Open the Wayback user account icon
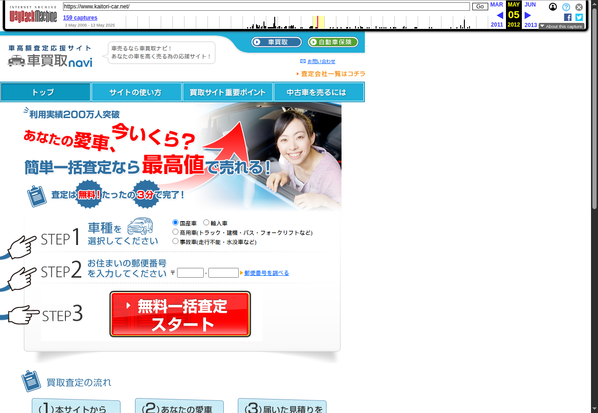This screenshot has width=598, height=413. (553, 7)
